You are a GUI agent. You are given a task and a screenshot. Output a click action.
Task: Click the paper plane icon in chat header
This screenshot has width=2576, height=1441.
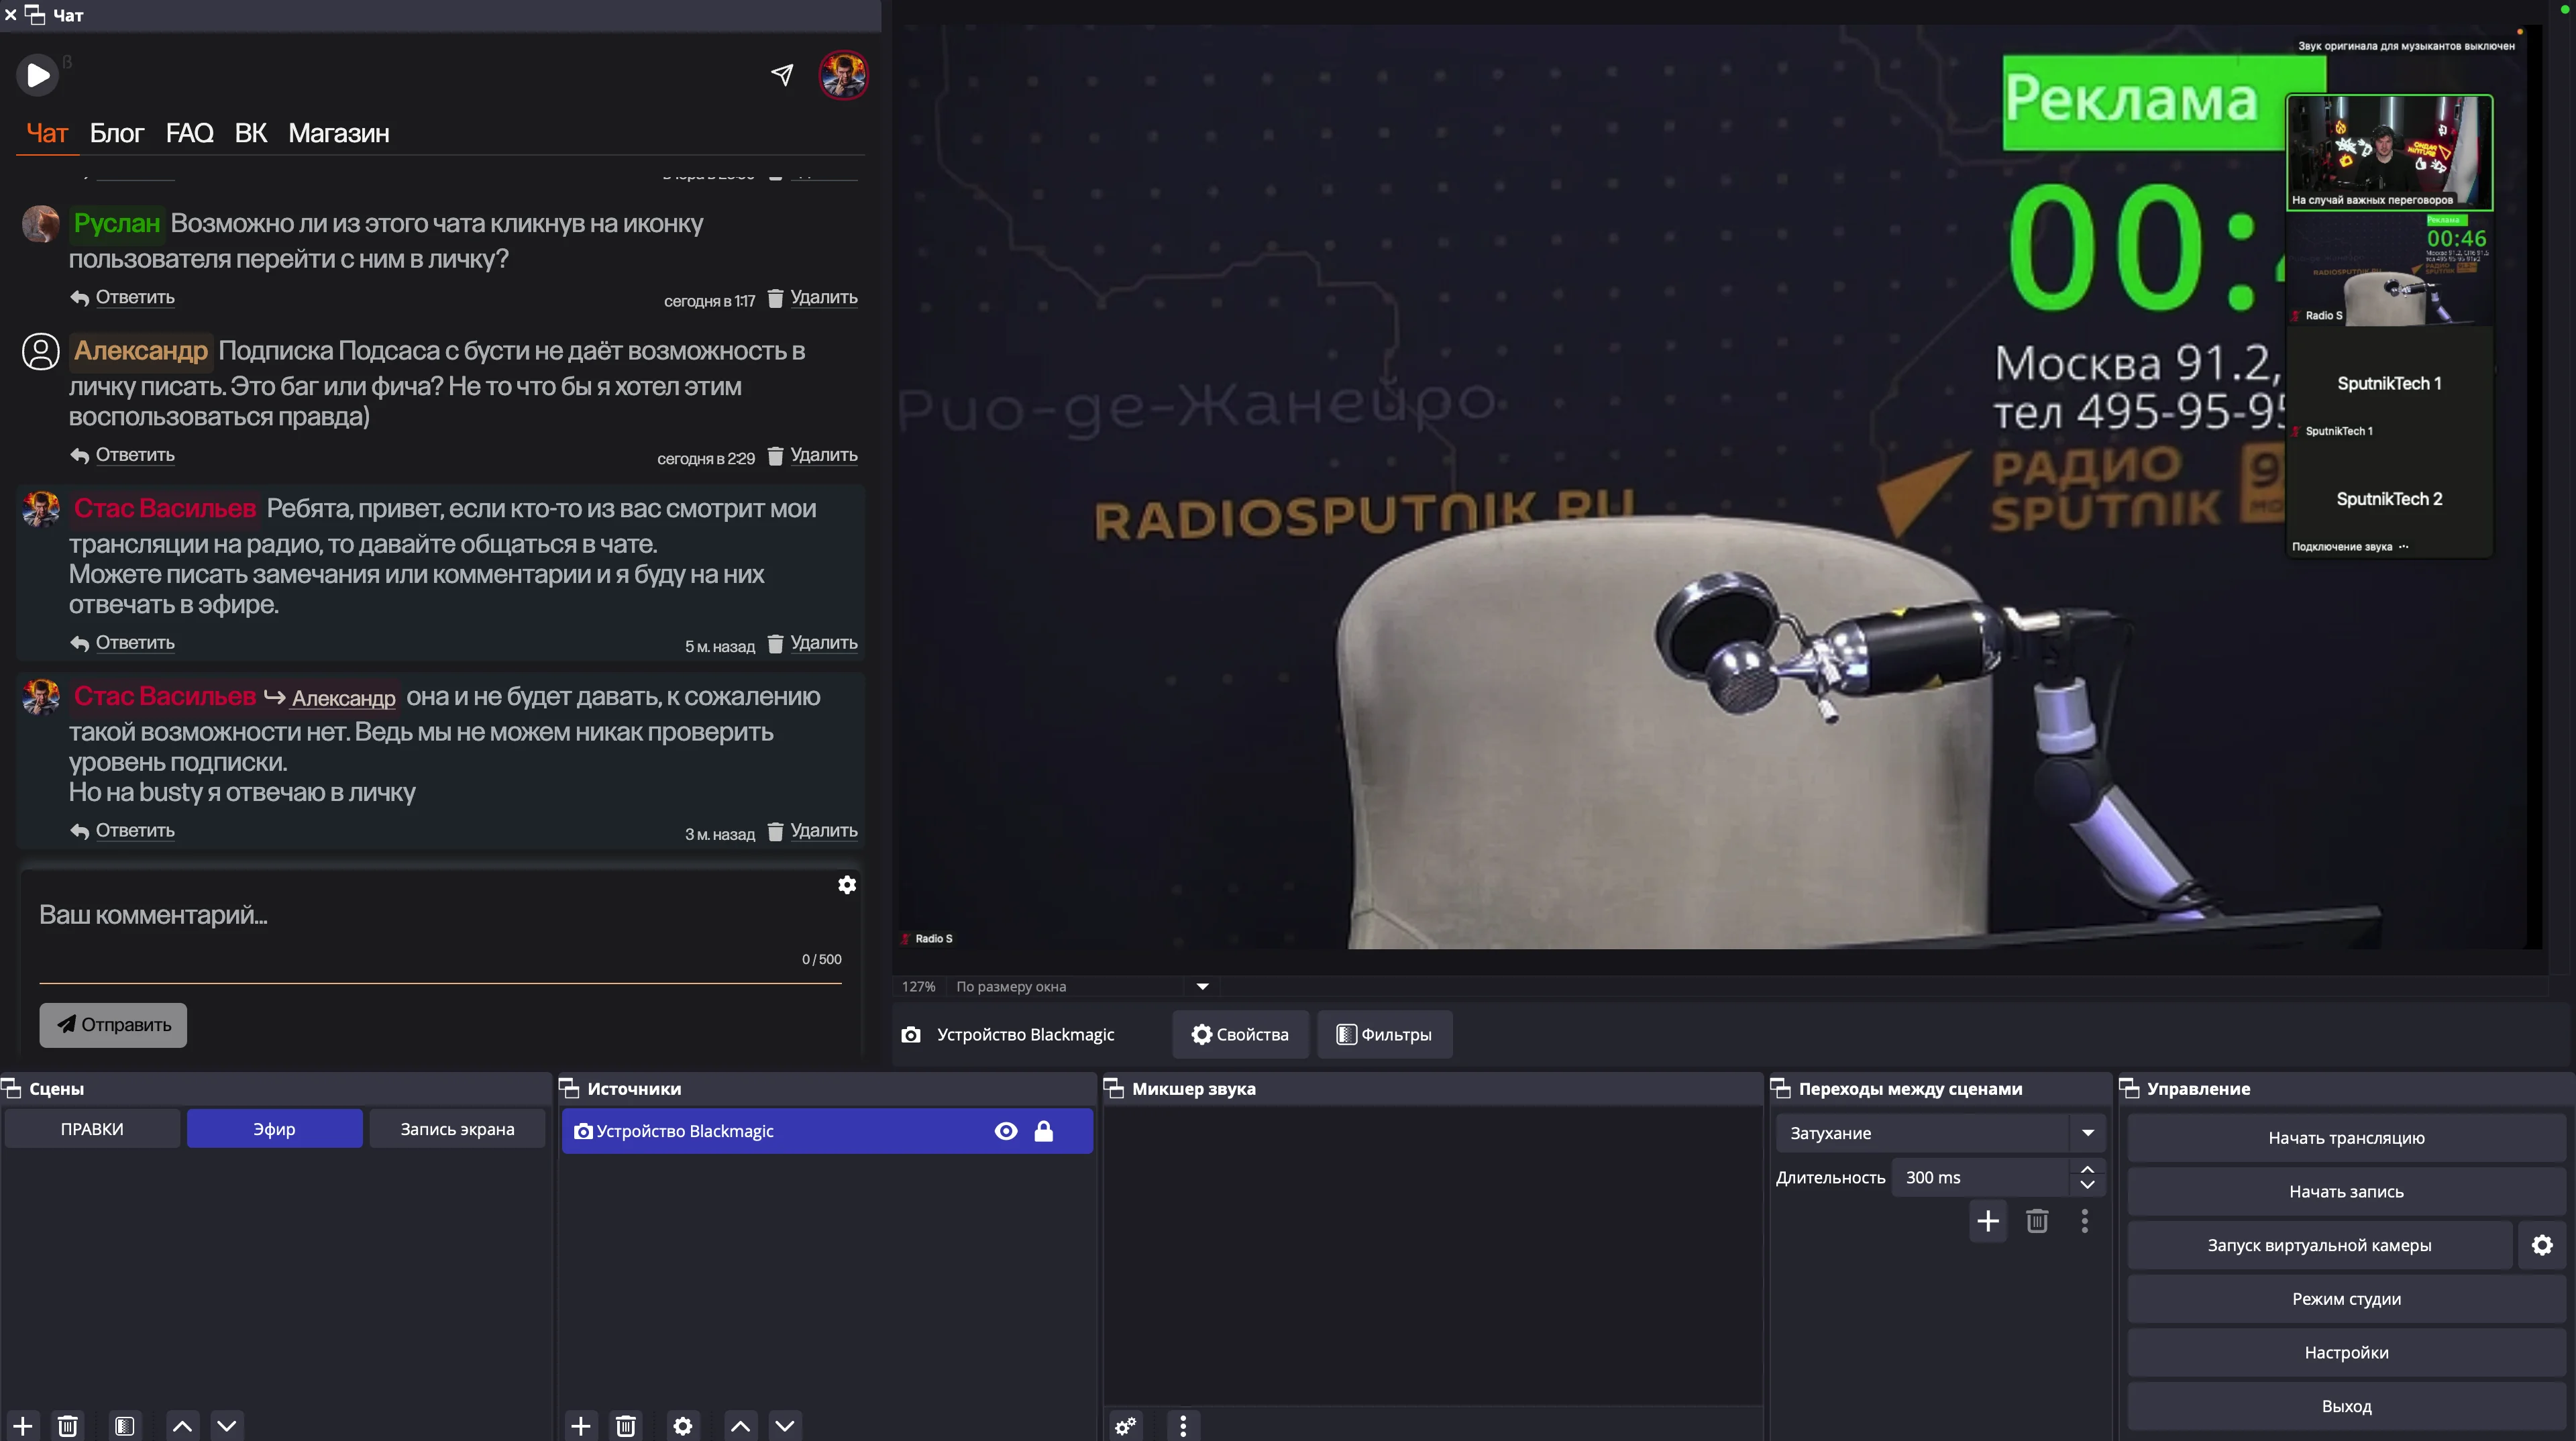pyautogui.click(x=782, y=75)
